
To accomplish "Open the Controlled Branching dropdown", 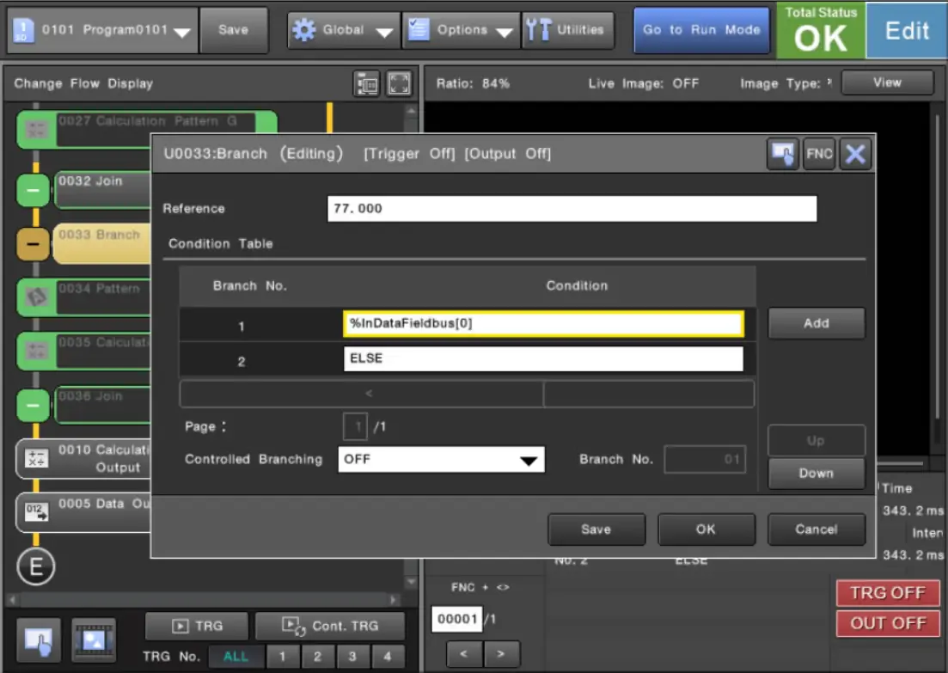I will coord(441,459).
